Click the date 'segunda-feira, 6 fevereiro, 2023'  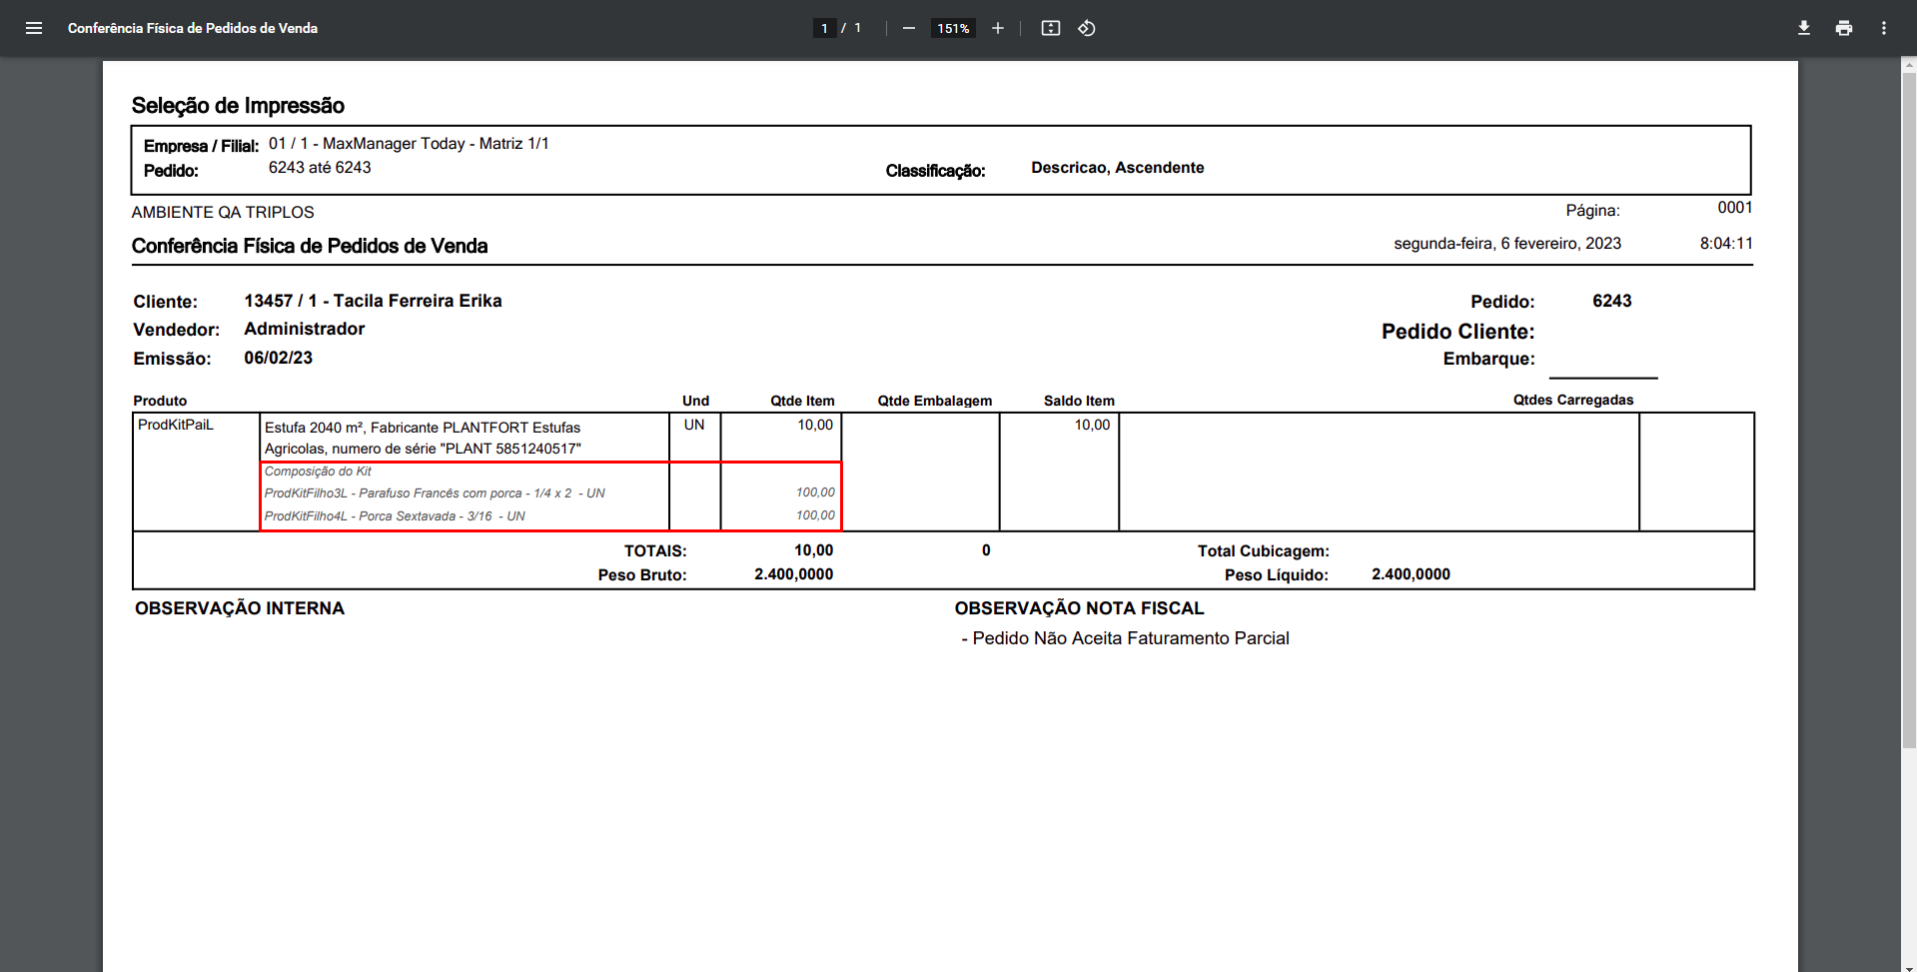(x=1507, y=244)
